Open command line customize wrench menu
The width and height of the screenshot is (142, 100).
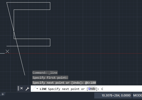pyautogui.click(x=27, y=89)
